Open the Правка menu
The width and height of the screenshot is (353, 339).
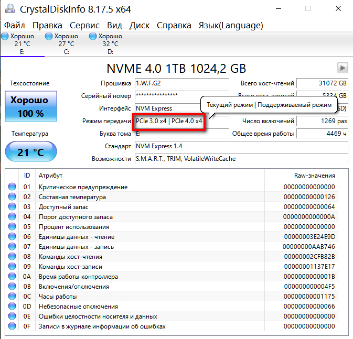pyautogui.click(x=47, y=26)
